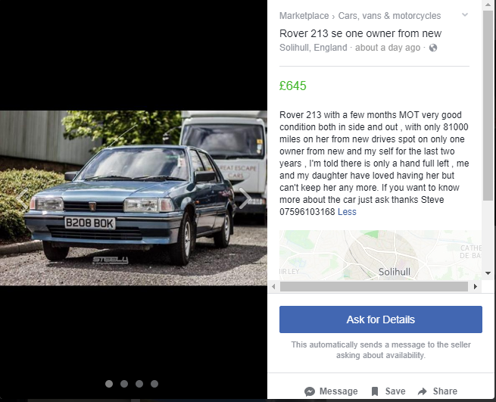Select the second photo indicator dot
The width and height of the screenshot is (496, 402).
(124, 384)
